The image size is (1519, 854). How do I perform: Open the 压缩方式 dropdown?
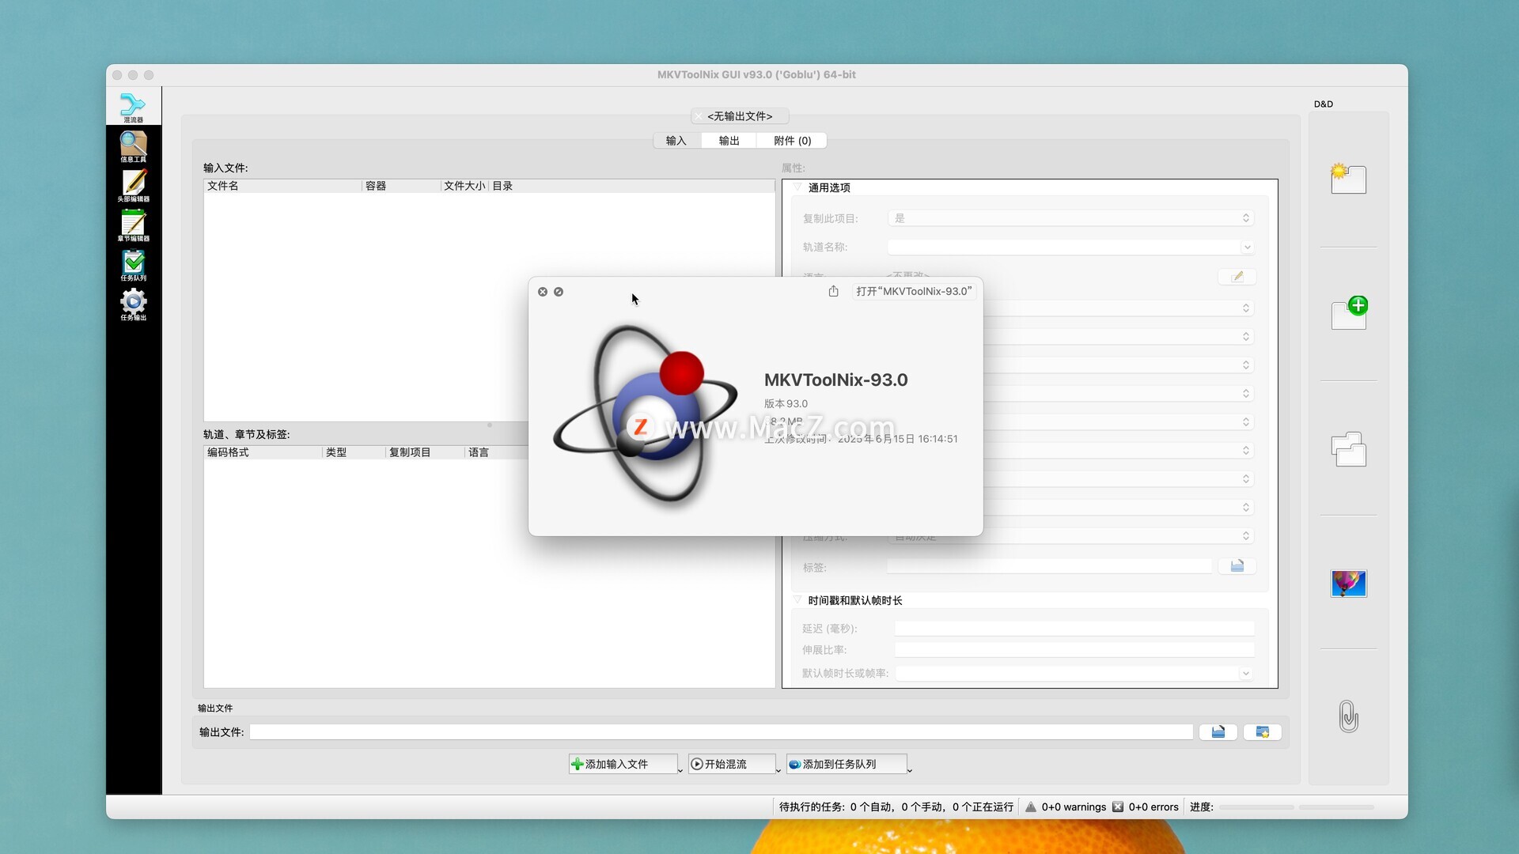[x=1071, y=536]
